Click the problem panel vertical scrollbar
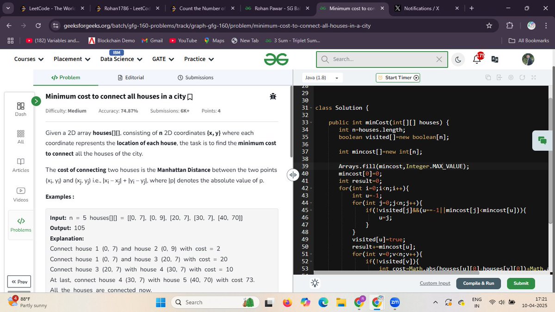Image resolution: width=555 pixels, height=312 pixels. click(x=290, y=121)
